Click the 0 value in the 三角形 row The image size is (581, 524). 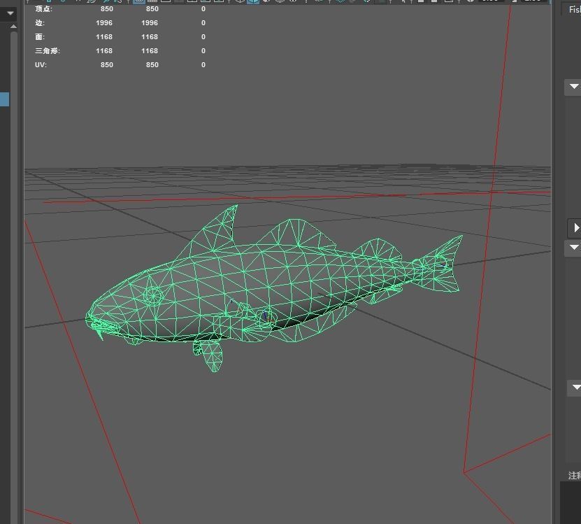[x=203, y=51]
